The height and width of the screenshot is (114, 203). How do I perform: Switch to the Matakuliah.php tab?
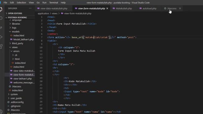124,9
